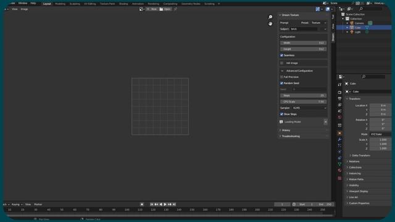The image size is (395, 222).
Task: Switch to the Sculpting workspace tab
Action: (x=75, y=4)
